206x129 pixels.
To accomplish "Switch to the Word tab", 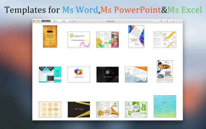I will pyautogui.click(x=55, y=21).
